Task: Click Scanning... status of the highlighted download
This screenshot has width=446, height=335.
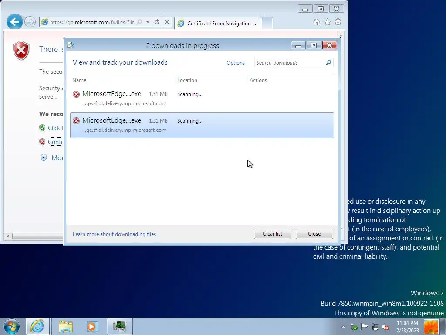Action: point(190,121)
